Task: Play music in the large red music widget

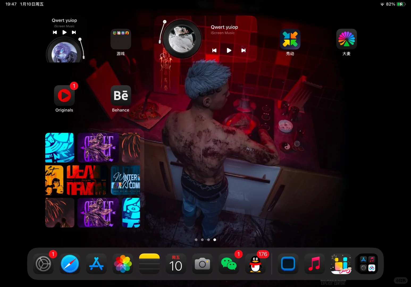Action: click(229, 50)
